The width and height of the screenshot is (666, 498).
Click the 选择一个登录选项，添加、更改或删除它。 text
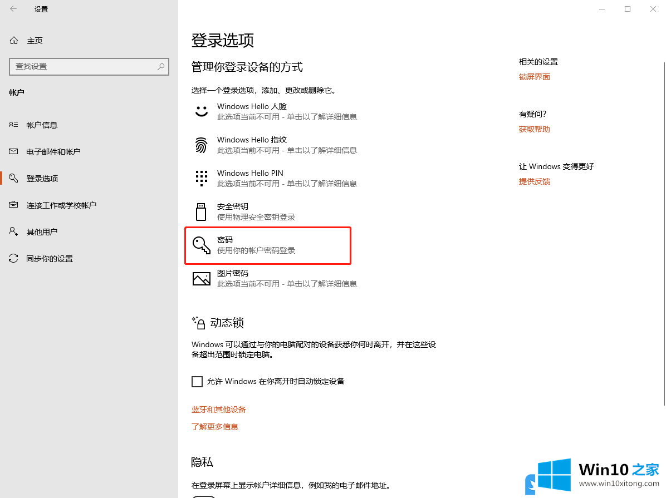point(264,91)
